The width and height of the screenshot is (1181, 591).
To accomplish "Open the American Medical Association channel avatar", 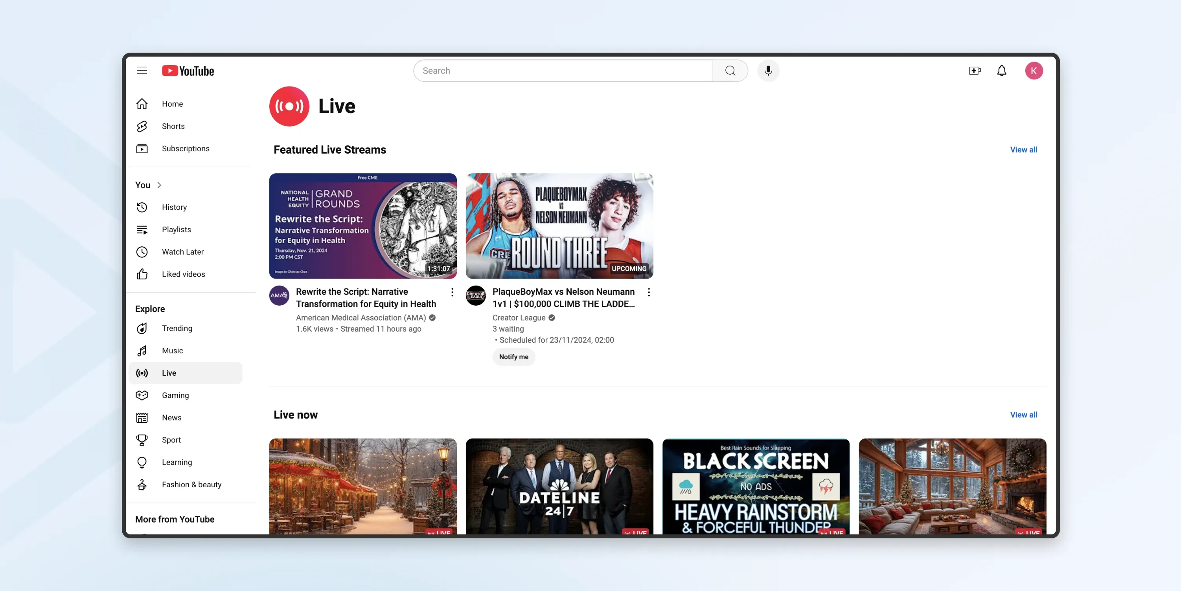I will [x=279, y=295].
